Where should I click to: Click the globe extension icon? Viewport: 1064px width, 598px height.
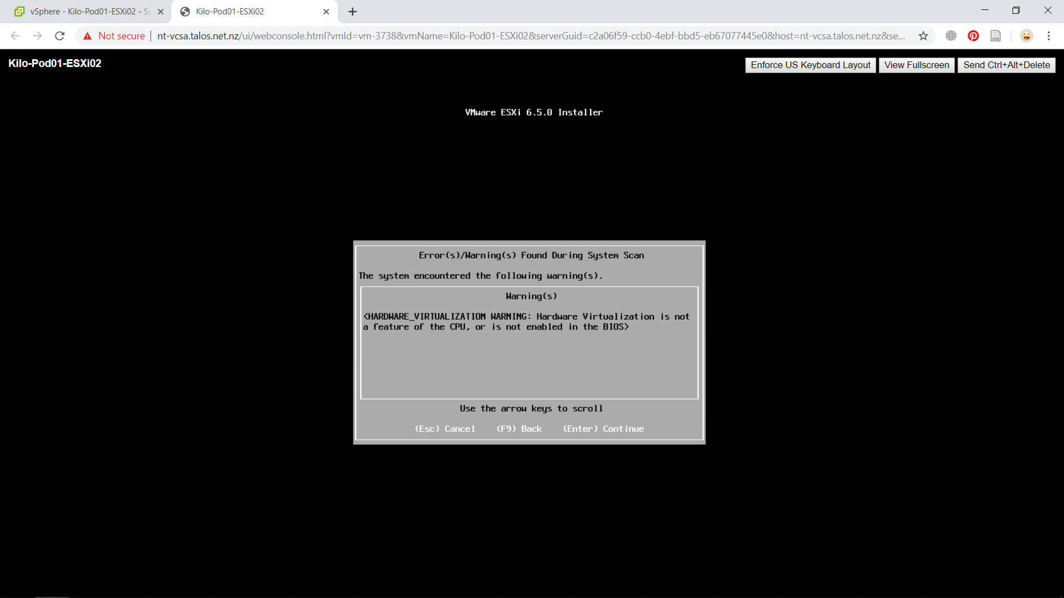(x=951, y=36)
